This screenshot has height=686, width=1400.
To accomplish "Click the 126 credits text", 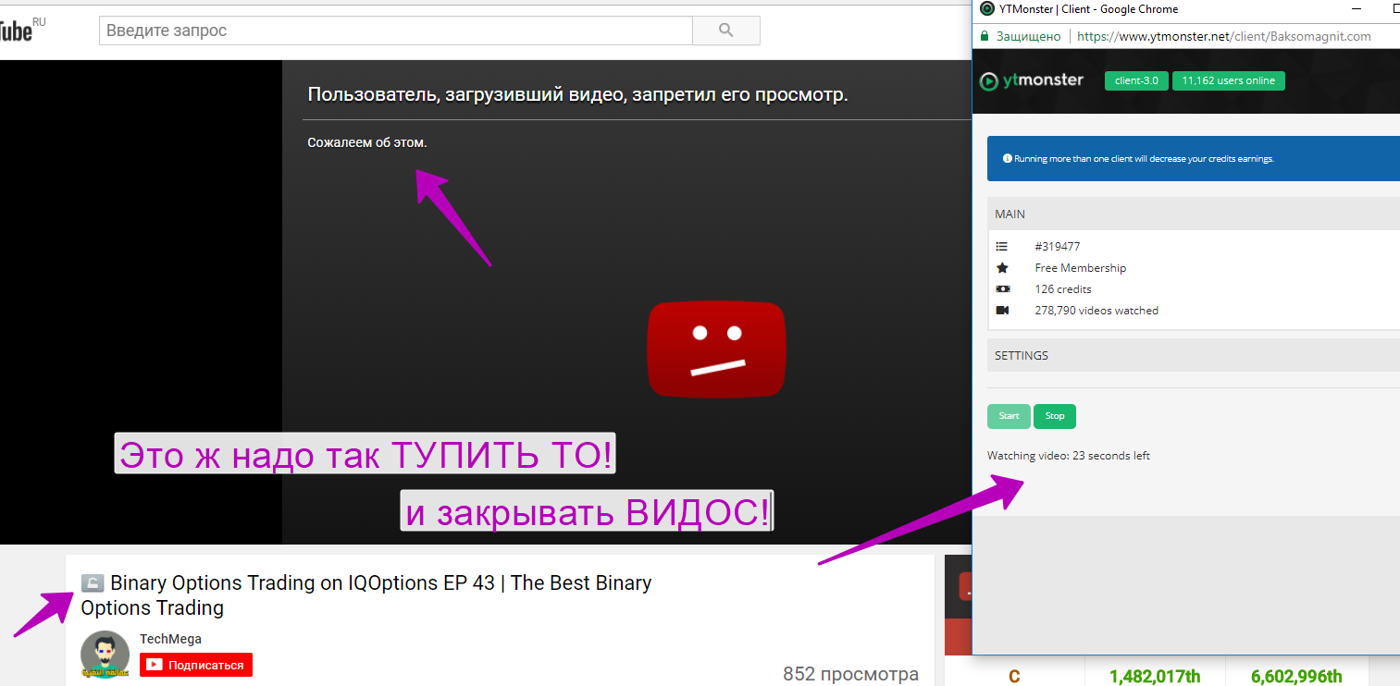I will pos(1063,289).
